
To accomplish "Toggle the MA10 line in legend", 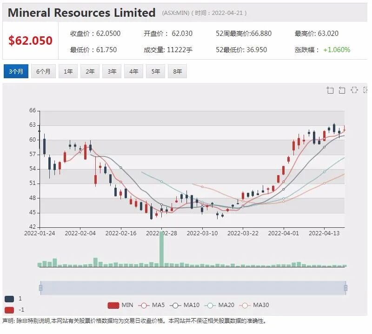I will click(x=185, y=305).
